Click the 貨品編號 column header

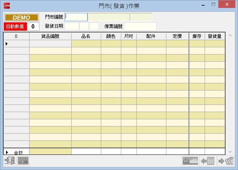tap(50, 36)
